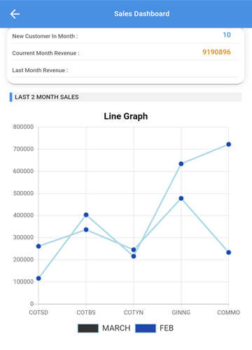Toggle MARCH series via legend swatch

(88, 328)
